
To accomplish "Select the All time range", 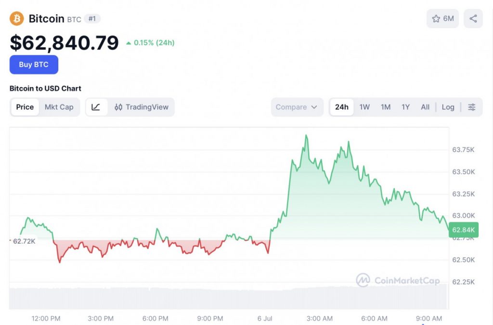I will (425, 107).
